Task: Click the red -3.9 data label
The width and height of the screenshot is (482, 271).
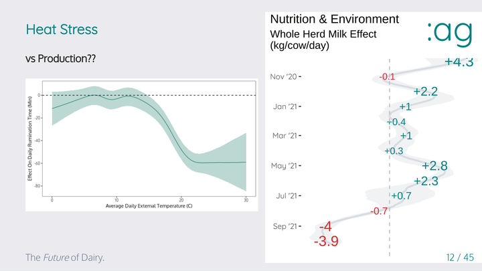Action: point(326,241)
